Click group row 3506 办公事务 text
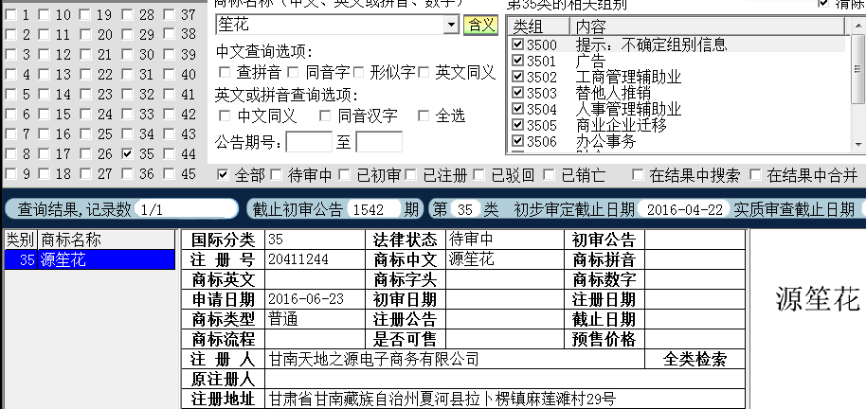 [x=605, y=141]
